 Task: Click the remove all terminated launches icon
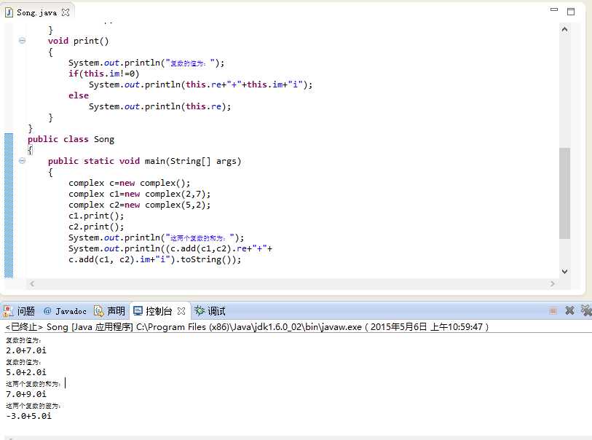586,310
